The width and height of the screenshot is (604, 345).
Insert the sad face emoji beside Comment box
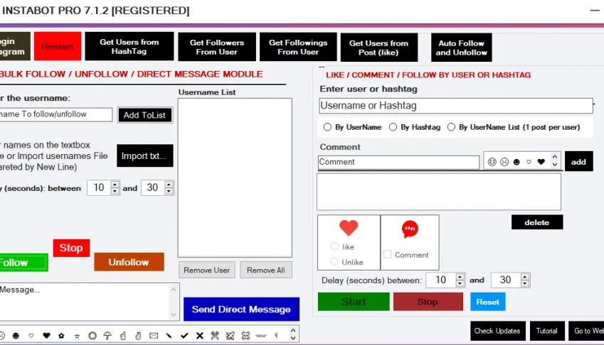coord(504,162)
